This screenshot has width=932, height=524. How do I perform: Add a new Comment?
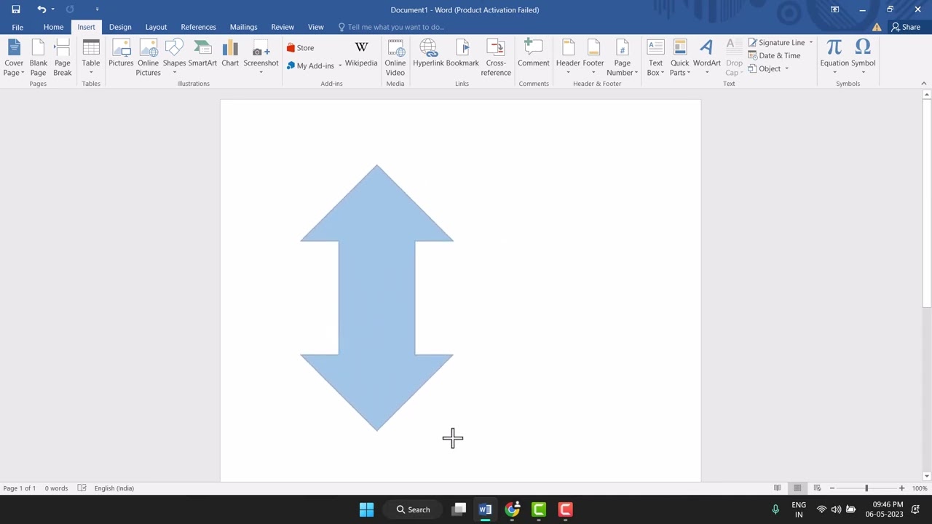534,55
